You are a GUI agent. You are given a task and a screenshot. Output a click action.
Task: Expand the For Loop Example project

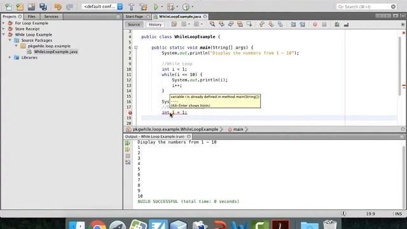[4, 23]
